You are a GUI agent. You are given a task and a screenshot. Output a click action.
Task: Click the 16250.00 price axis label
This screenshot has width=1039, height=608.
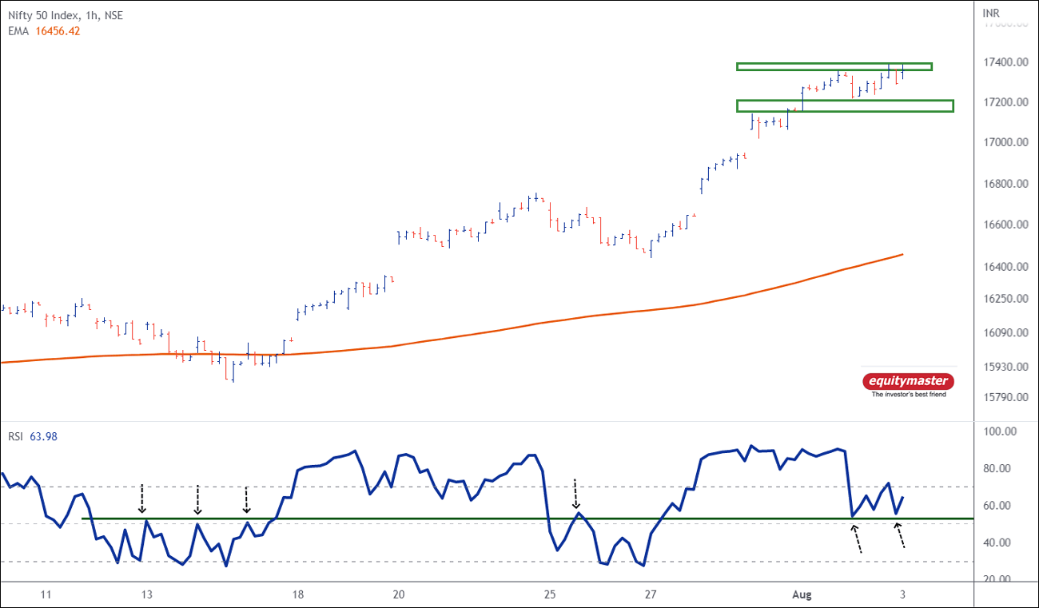(1004, 299)
